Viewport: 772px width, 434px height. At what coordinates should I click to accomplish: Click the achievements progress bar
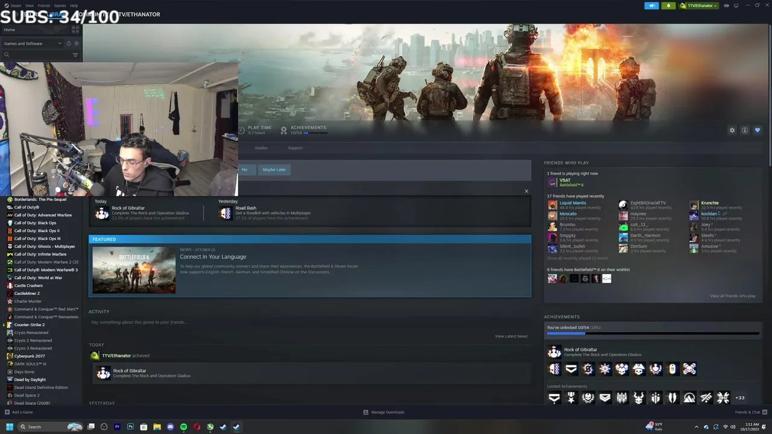click(652, 333)
